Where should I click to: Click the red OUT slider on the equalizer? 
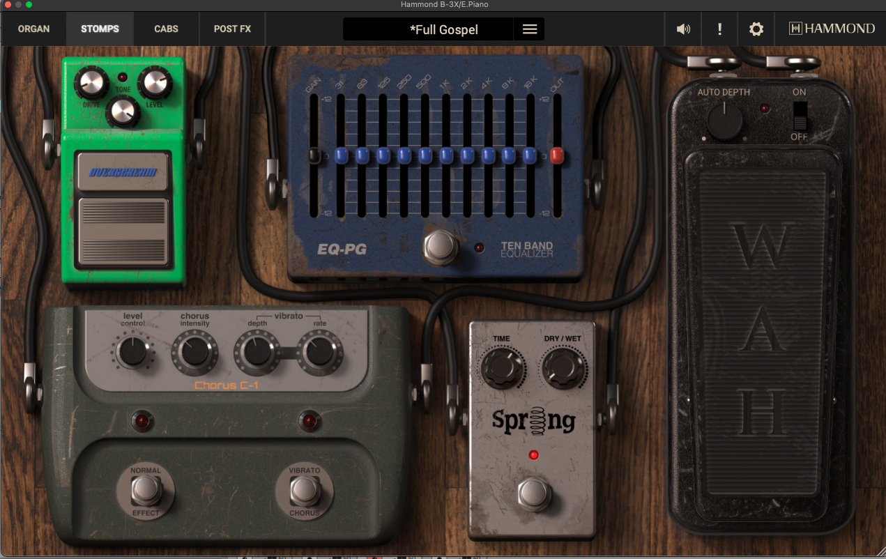[x=557, y=155]
